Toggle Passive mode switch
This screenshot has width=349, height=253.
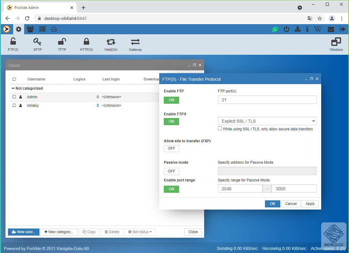click(171, 171)
